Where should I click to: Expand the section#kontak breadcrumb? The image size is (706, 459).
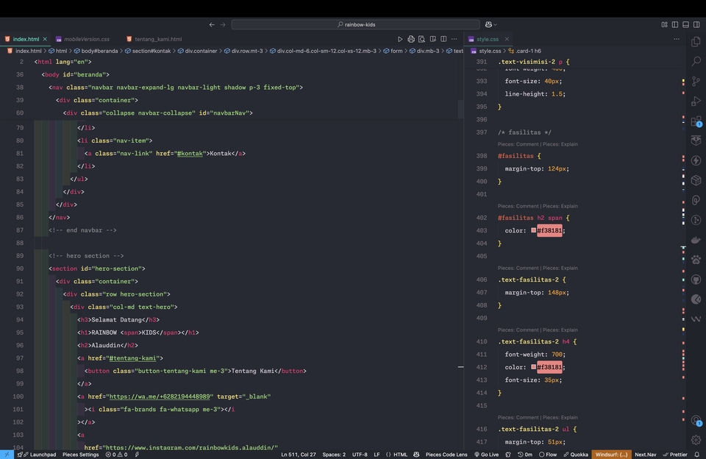pos(148,51)
